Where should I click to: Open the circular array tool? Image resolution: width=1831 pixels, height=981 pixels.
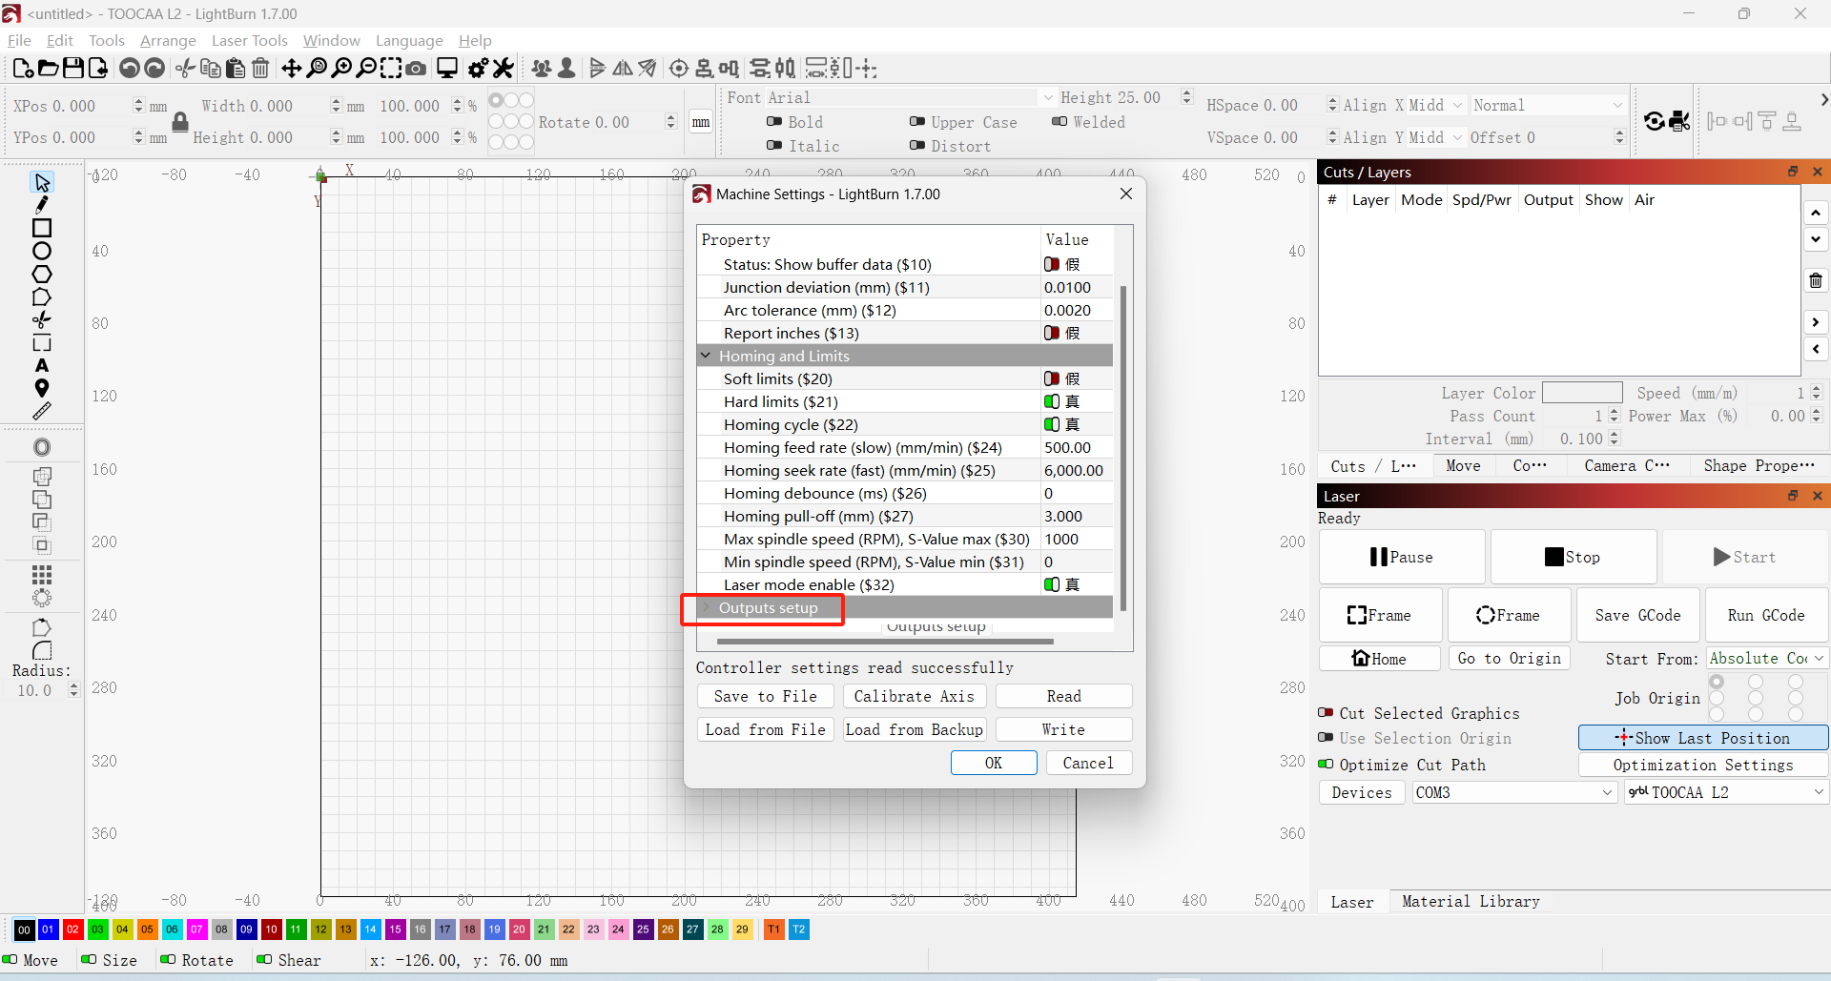point(42,598)
